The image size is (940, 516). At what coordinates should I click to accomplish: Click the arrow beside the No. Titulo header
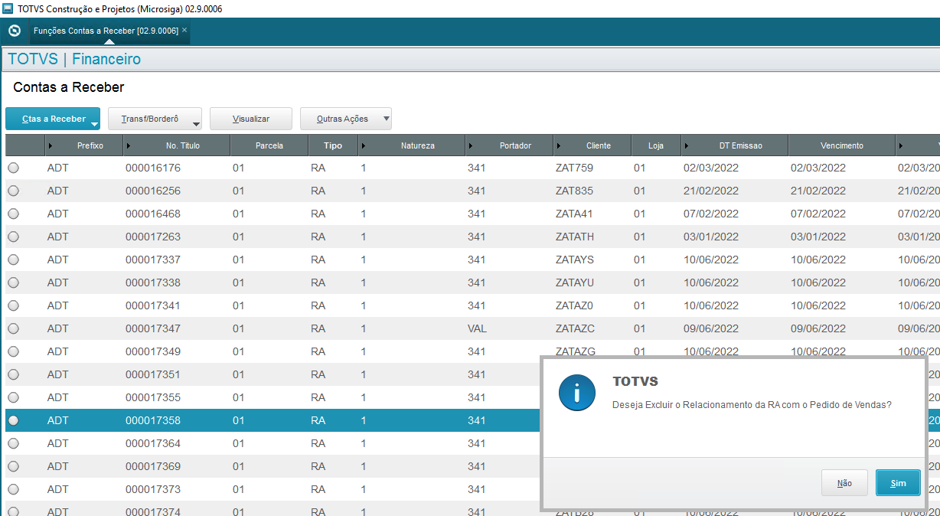click(x=129, y=145)
